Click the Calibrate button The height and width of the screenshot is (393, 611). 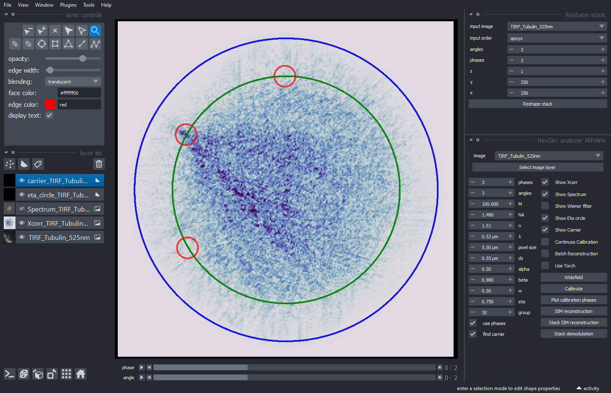click(573, 289)
